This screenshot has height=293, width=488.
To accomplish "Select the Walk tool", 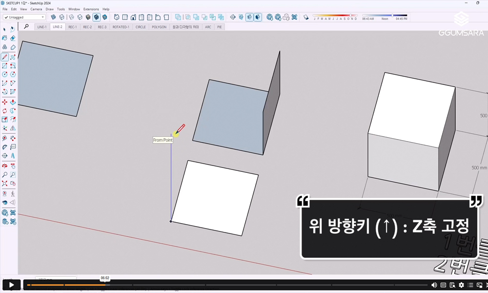I will tap(13, 194).
